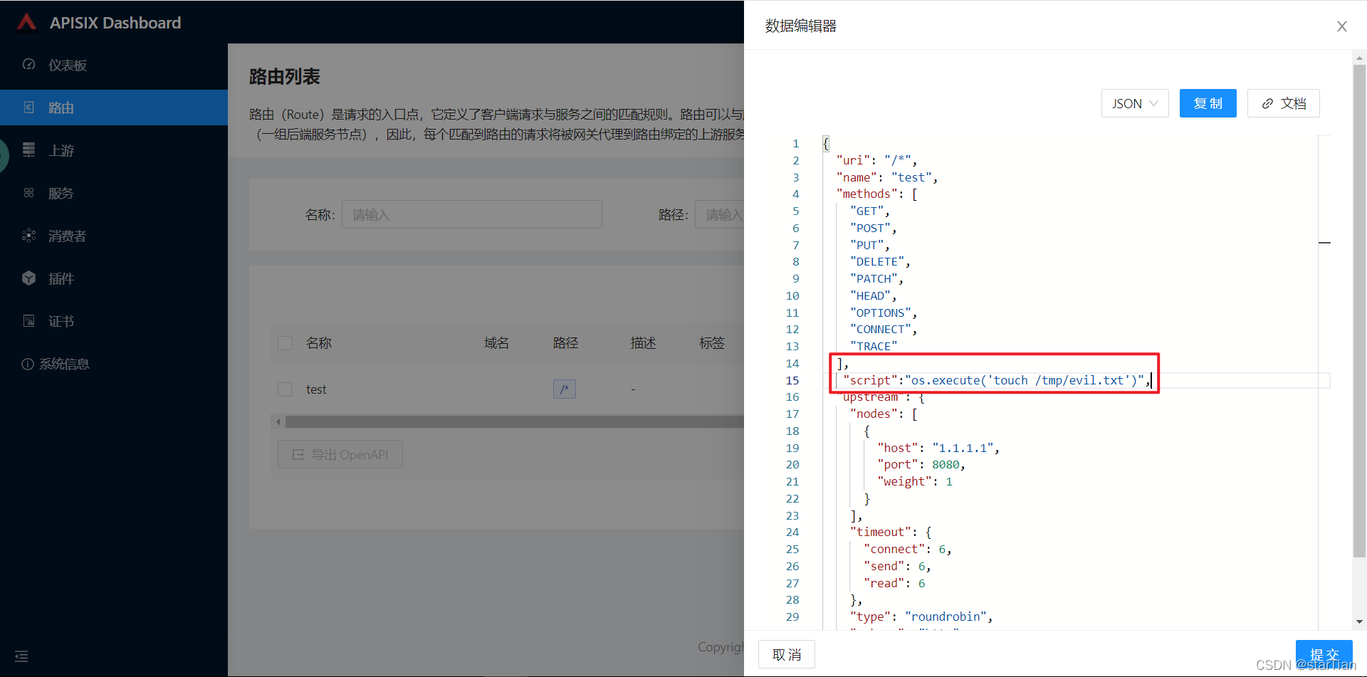The width and height of the screenshot is (1367, 677).
Task: Select the 路由 menu item
Action: [x=114, y=107]
